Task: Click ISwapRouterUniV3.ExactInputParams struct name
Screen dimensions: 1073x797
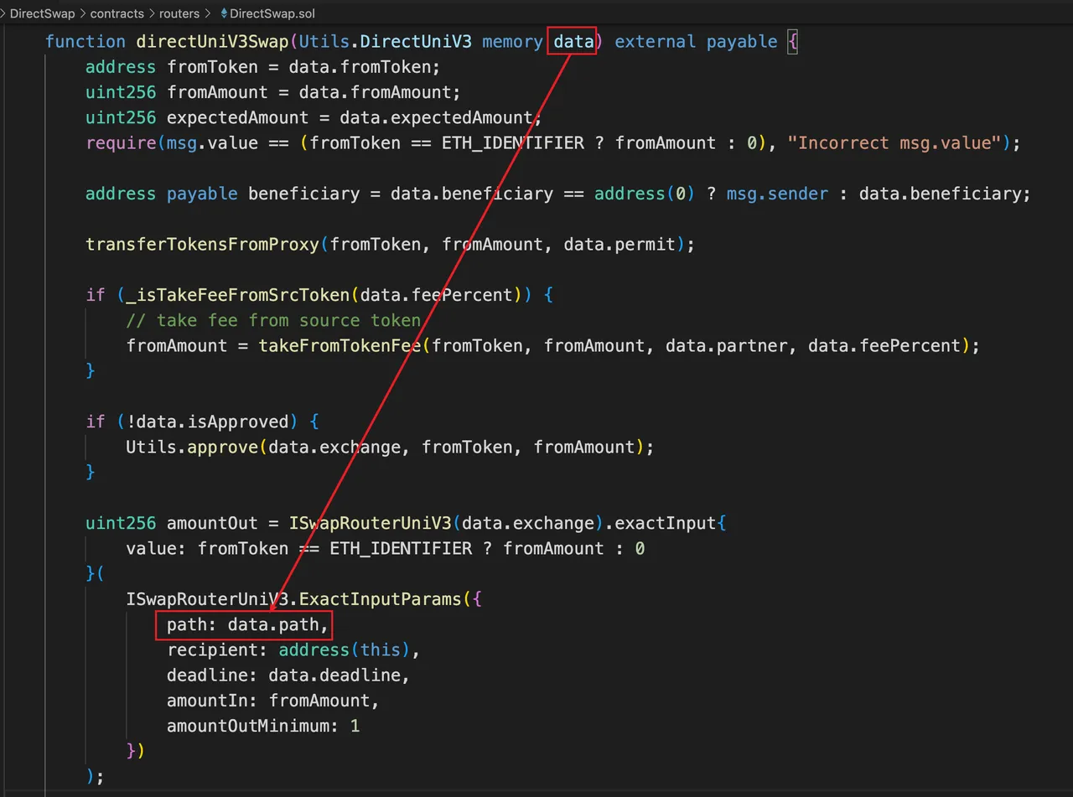Action: 293,599
